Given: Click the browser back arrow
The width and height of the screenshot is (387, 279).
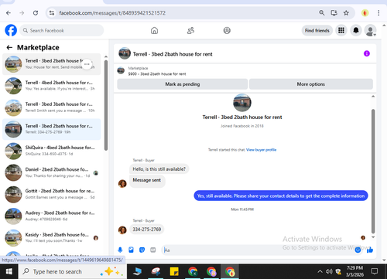Looking at the screenshot, I should coord(9,13).
